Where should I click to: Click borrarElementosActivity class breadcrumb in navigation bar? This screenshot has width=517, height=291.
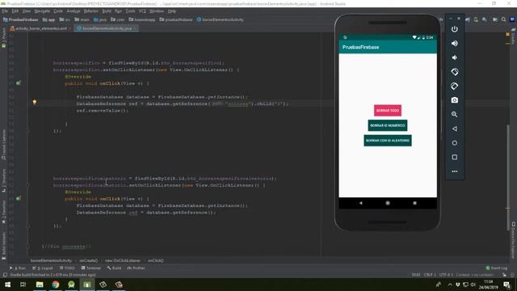[221, 19]
